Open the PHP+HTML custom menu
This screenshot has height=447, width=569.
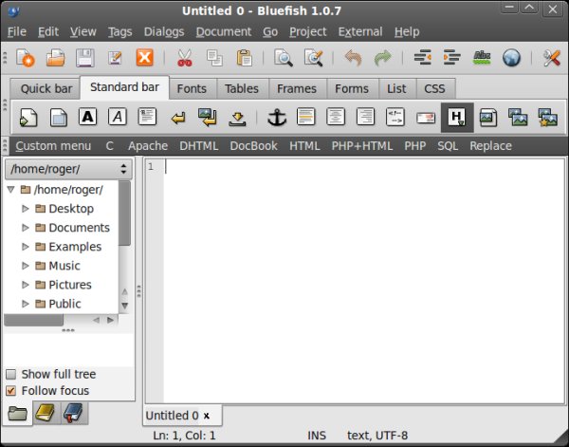click(x=362, y=146)
